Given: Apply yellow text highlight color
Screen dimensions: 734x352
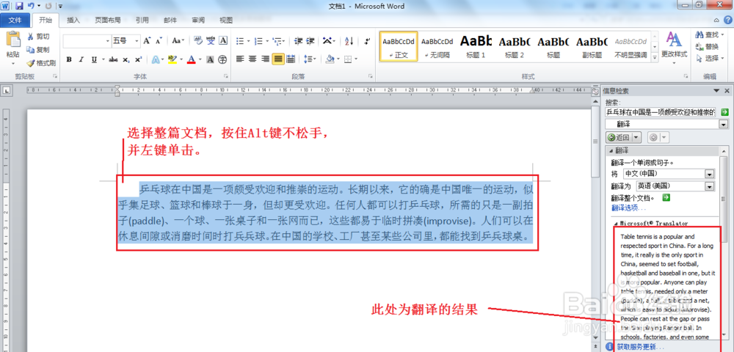Looking at the screenshot, I should click(x=171, y=59).
